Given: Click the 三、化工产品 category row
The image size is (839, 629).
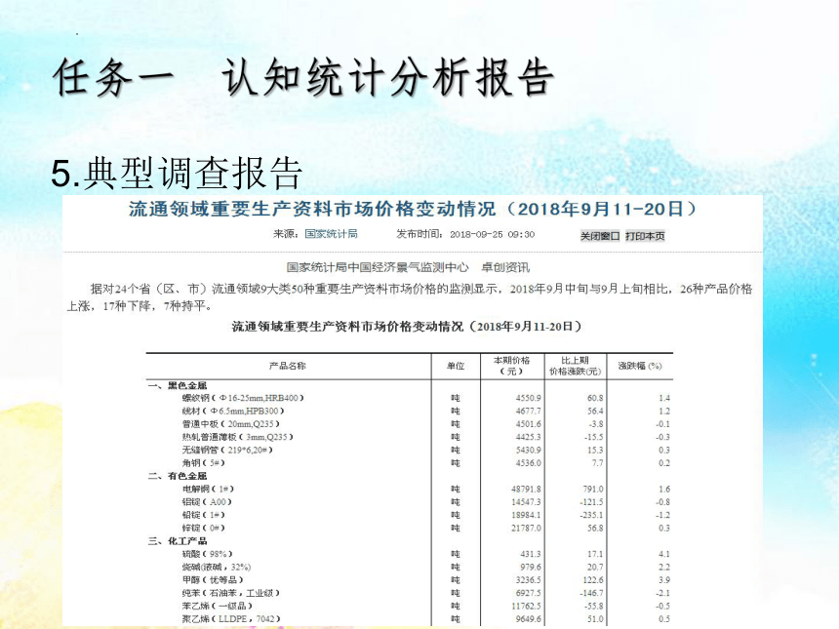Looking at the screenshot, I should [x=178, y=541].
